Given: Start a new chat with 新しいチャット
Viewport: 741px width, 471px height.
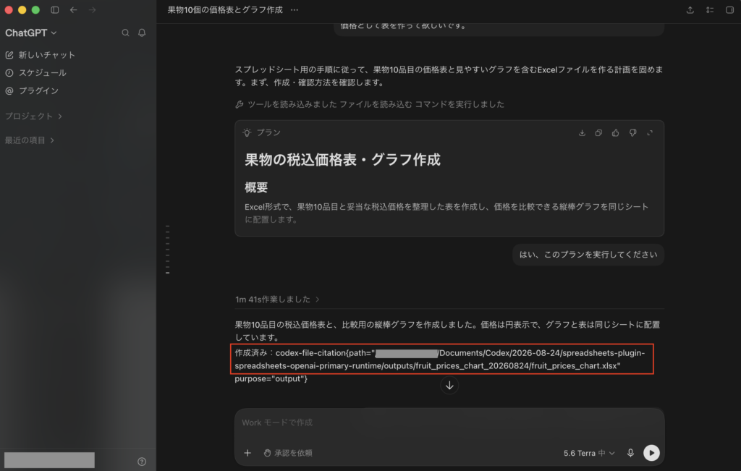Looking at the screenshot, I should 41,55.
